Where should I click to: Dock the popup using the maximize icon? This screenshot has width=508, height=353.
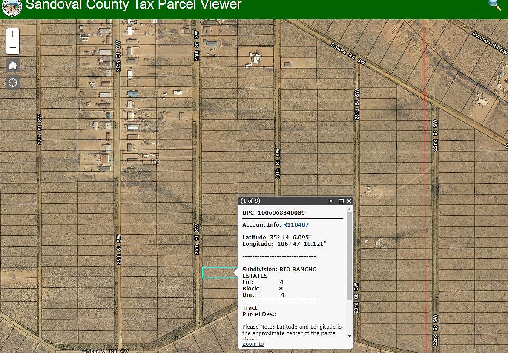(340, 201)
